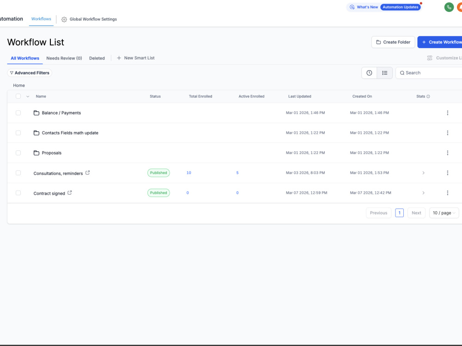Add a New Smart List

tap(135, 58)
